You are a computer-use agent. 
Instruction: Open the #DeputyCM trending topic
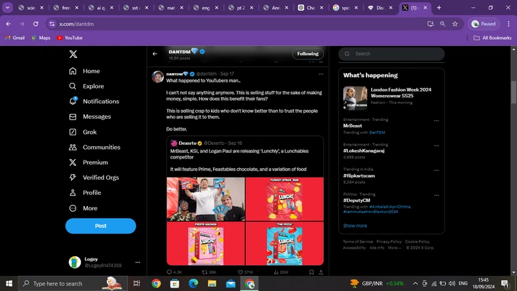click(x=357, y=200)
